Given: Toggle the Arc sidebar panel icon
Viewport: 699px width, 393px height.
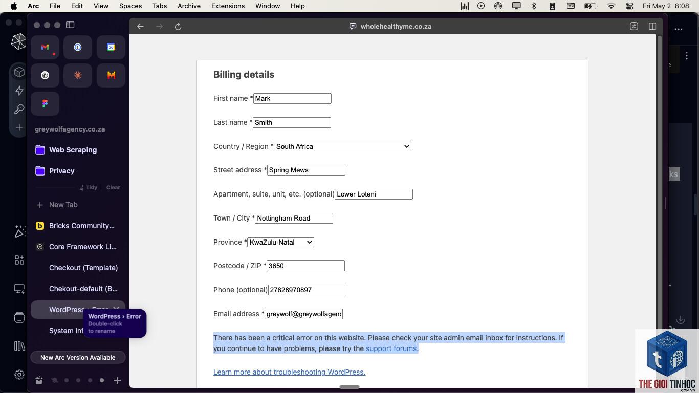Looking at the screenshot, I should pos(71,25).
